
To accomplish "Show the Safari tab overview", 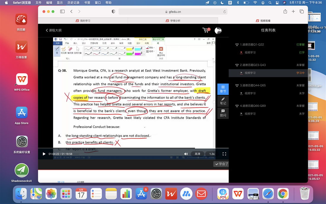I will click(302, 12).
